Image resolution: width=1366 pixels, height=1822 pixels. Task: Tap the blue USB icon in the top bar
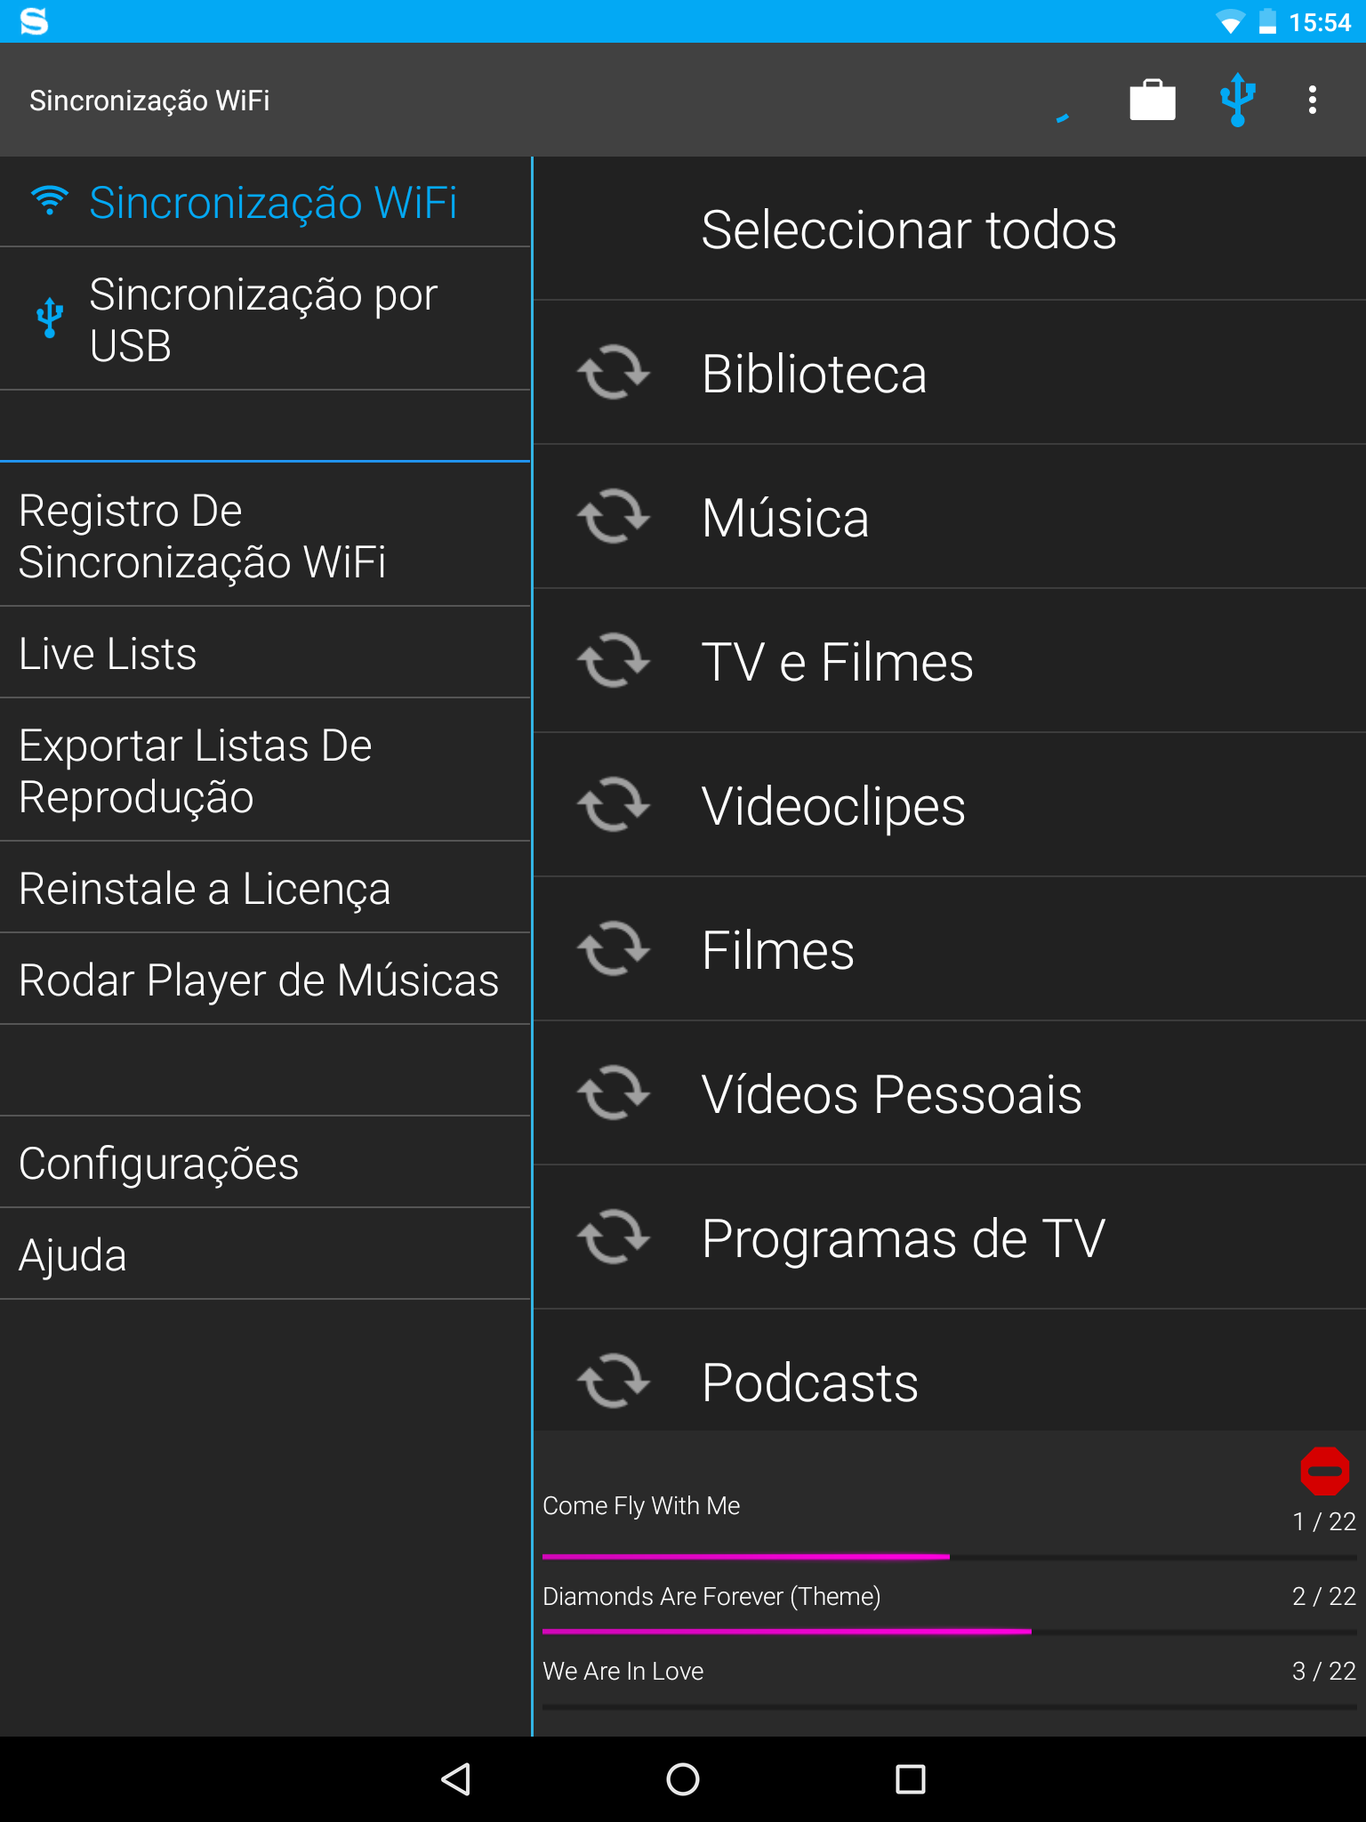point(1237,100)
